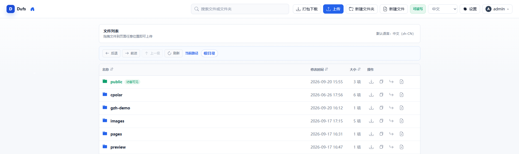Delete the cpolar folder
Viewport: 519px width, 154px height.
402,95
